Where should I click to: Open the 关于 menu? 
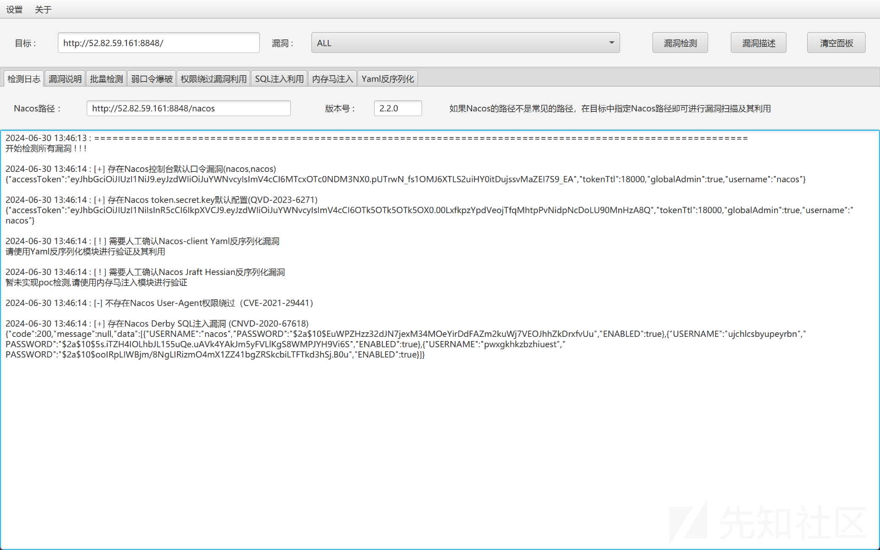click(43, 10)
